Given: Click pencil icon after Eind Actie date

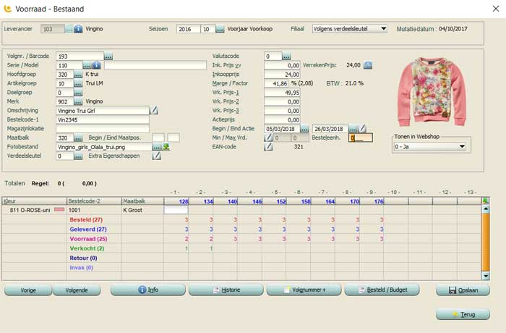Looking at the screenshot, I should point(362,129).
